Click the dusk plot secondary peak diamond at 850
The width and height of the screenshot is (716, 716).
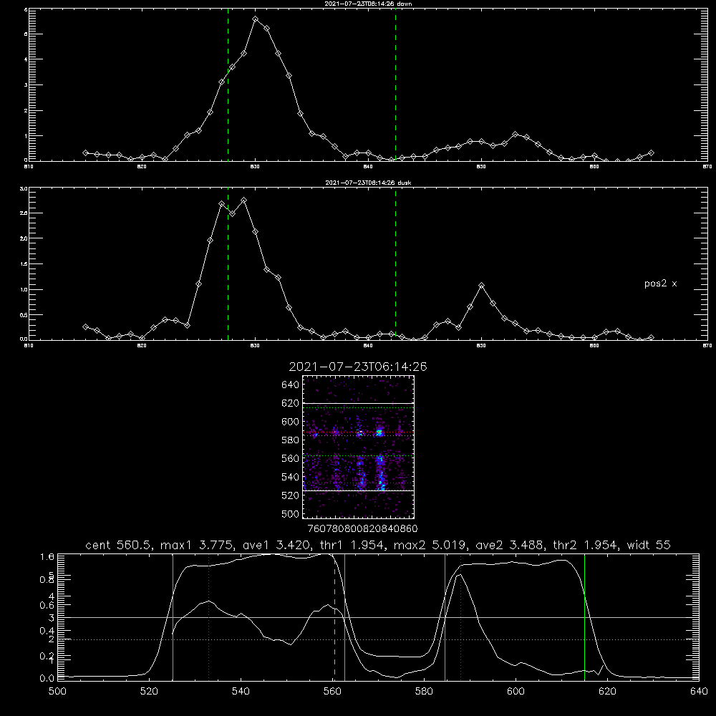click(481, 286)
